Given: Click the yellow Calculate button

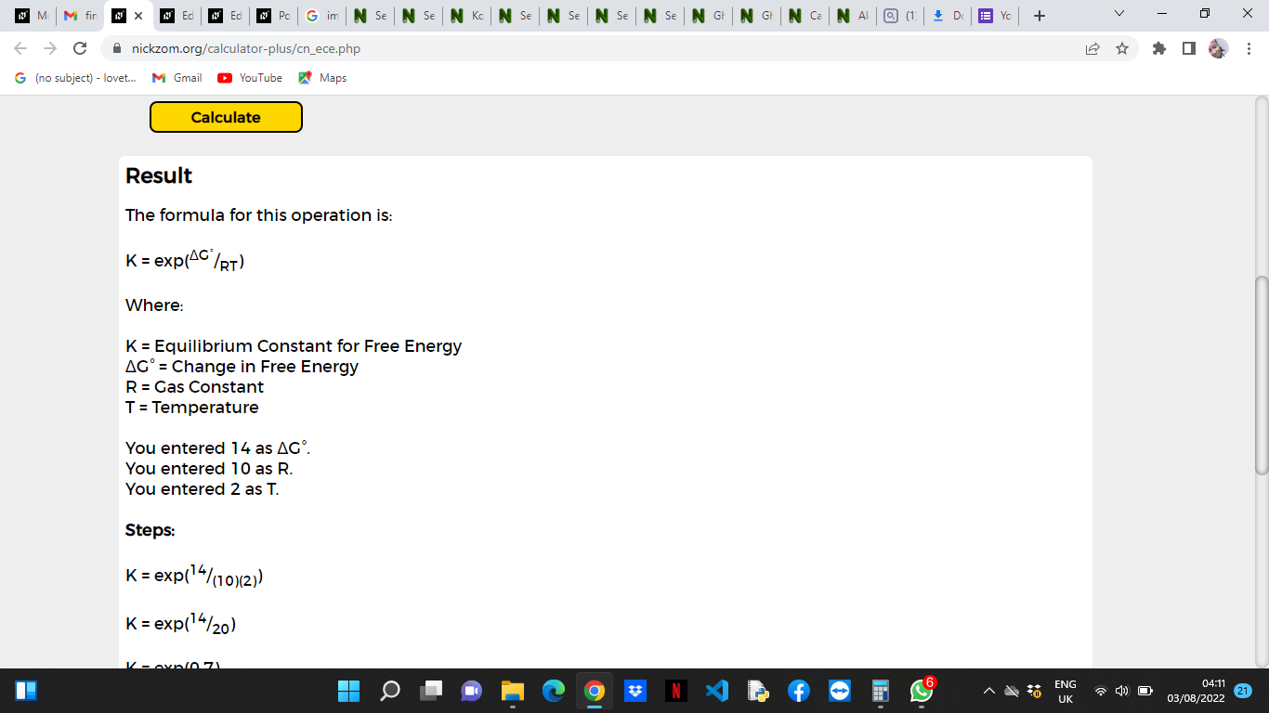Looking at the screenshot, I should pos(226,117).
